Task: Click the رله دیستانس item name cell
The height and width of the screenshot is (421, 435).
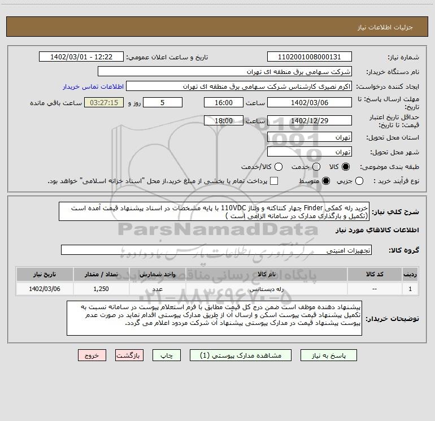Action: pos(266,289)
